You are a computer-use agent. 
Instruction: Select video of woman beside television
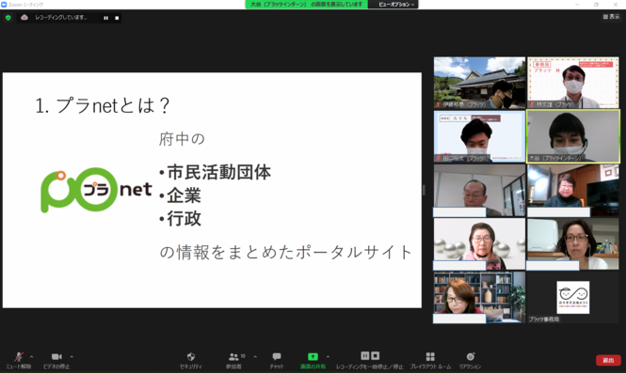click(573, 190)
